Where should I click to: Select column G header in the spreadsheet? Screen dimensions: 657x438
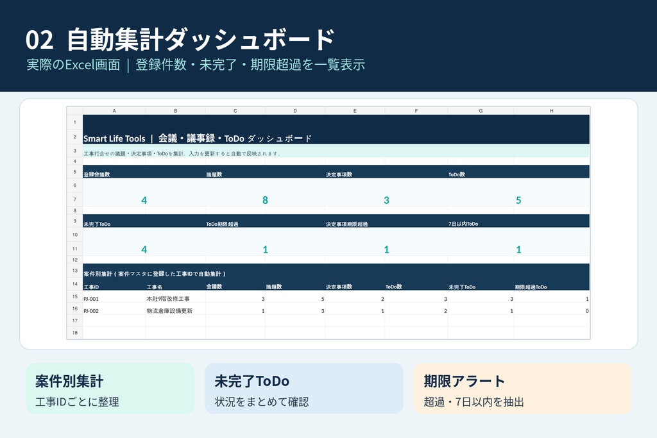click(481, 111)
